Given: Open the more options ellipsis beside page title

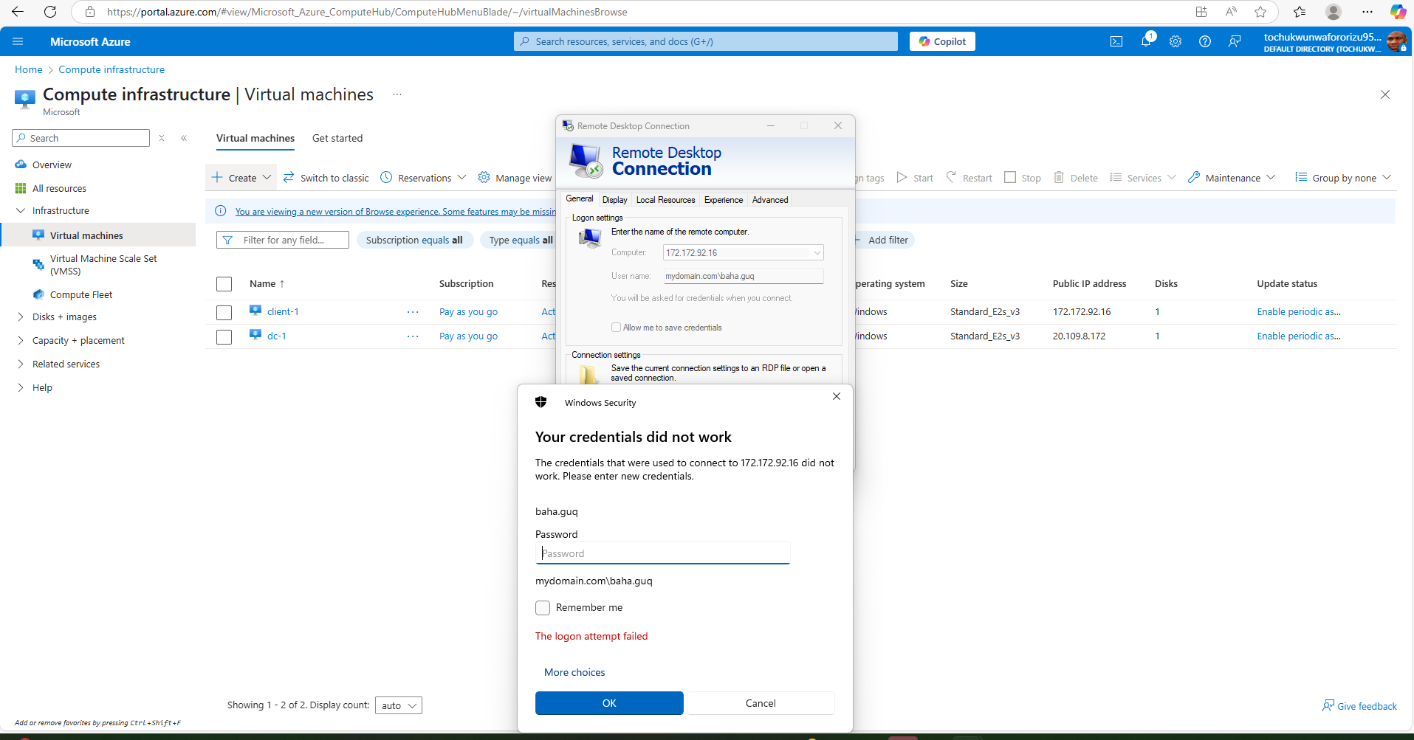Looking at the screenshot, I should (397, 94).
